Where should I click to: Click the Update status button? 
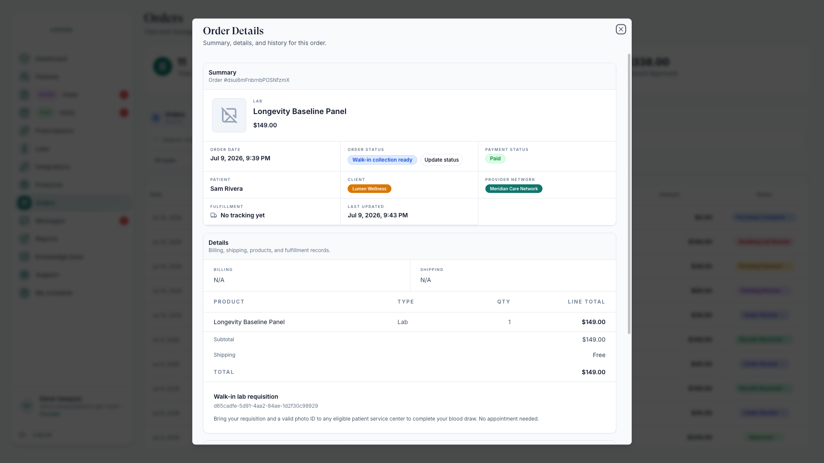click(x=441, y=160)
